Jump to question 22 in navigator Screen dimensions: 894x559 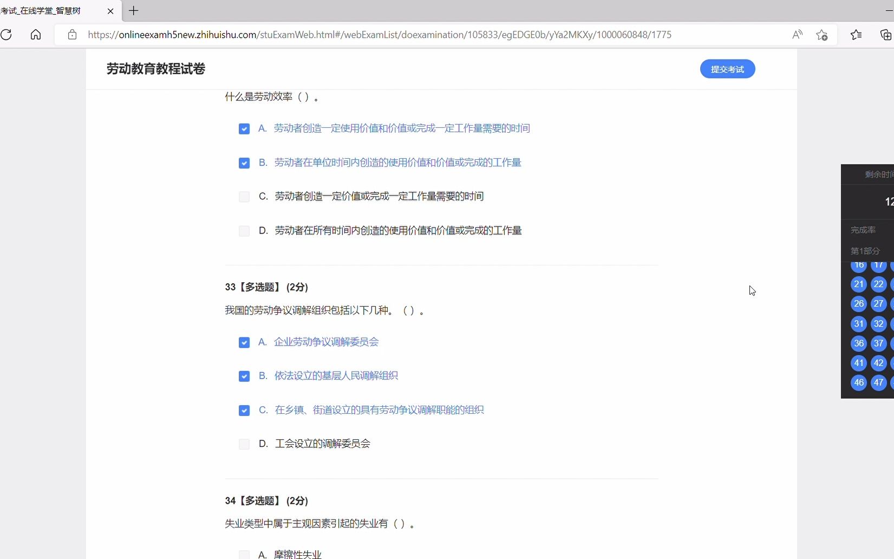click(x=878, y=284)
